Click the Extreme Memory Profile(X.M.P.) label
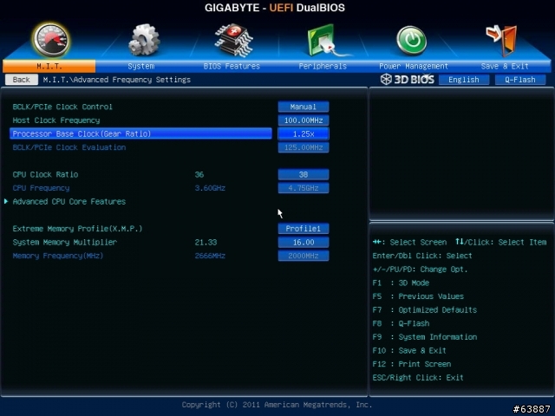The width and height of the screenshot is (555, 416). (x=77, y=229)
